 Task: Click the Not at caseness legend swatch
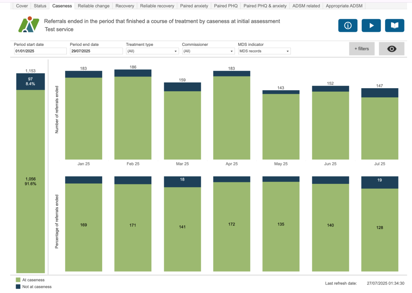(x=18, y=287)
